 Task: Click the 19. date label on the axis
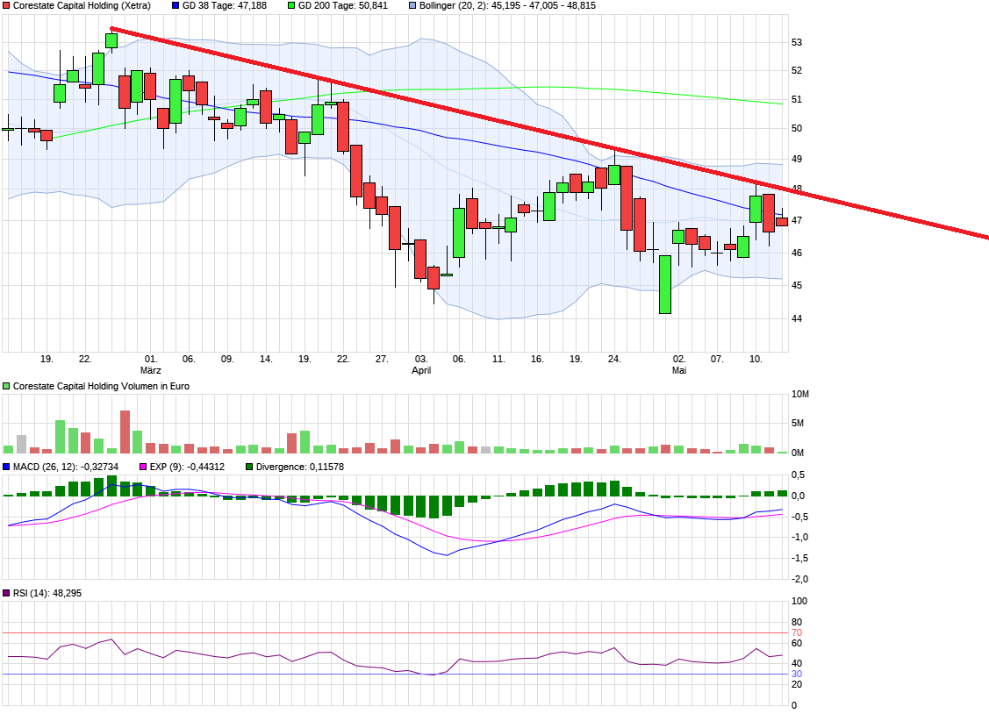(x=47, y=358)
